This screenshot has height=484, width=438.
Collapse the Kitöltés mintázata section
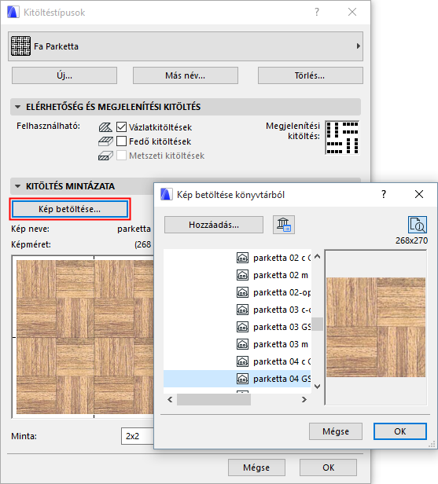[18, 186]
